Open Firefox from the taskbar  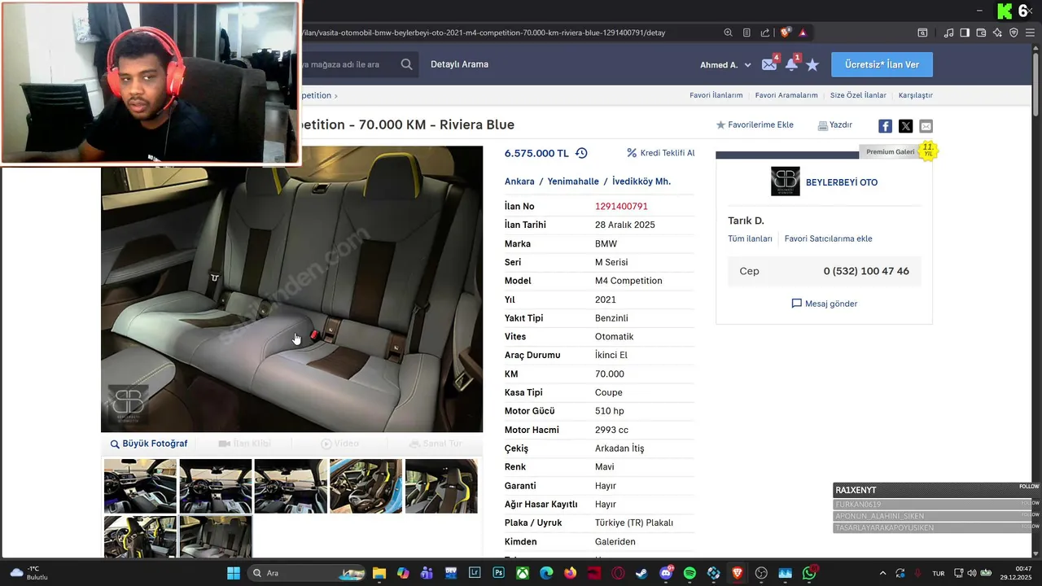[x=570, y=573]
